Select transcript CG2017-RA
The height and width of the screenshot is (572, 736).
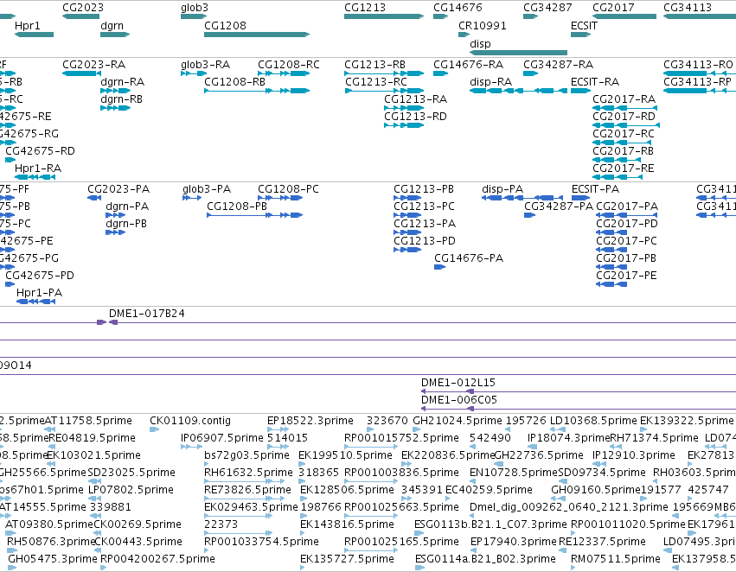pos(624,108)
